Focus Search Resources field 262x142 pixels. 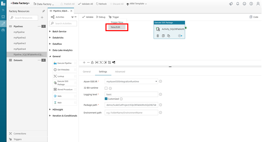[x=24, y=18]
